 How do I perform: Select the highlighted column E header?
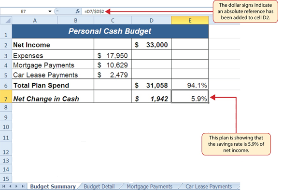pyautogui.click(x=190, y=20)
